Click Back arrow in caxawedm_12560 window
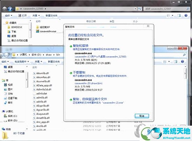The height and width of the screenshot is (141, 192). pyautogui.click(x=5, y=9)
